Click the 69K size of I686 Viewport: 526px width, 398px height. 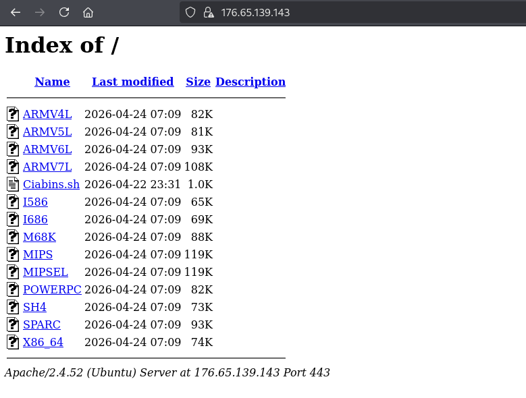tap(202, 219)
